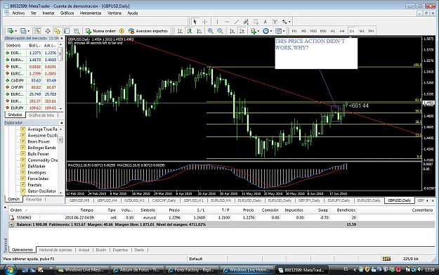Toggle the Terminal panel toolbar icon

pyautogui.click(x=67, y=31)
